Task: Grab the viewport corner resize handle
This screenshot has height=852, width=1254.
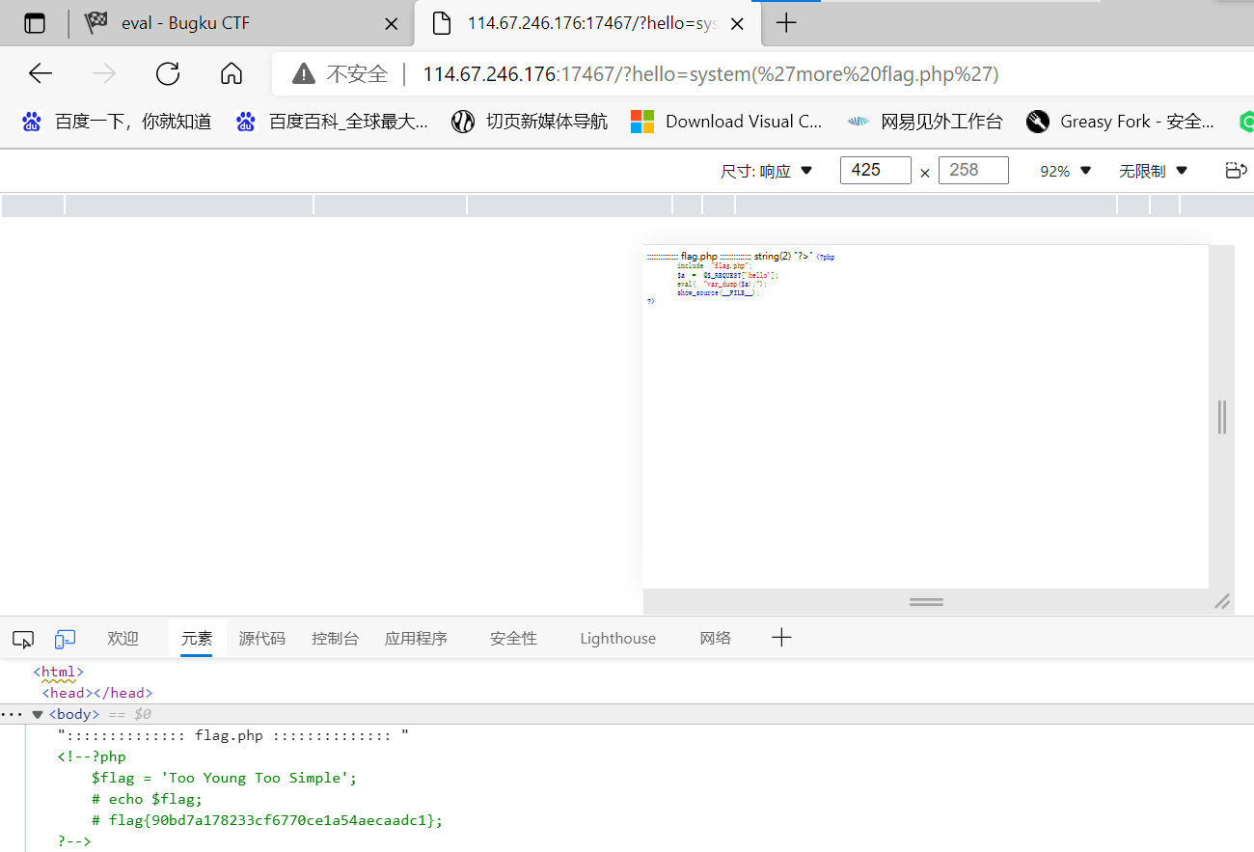Action: (1222, 601)
